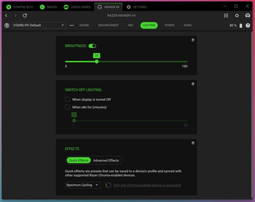Click the Chroma sync circle icon
The width and height of the screenshot is (255, 202).
click(x=108, y=185)
